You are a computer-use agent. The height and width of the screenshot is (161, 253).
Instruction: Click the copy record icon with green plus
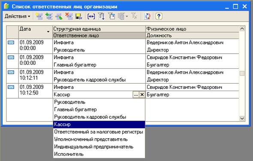point(49,16)
